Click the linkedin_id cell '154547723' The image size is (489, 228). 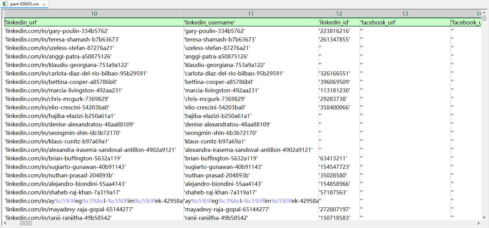339,167
